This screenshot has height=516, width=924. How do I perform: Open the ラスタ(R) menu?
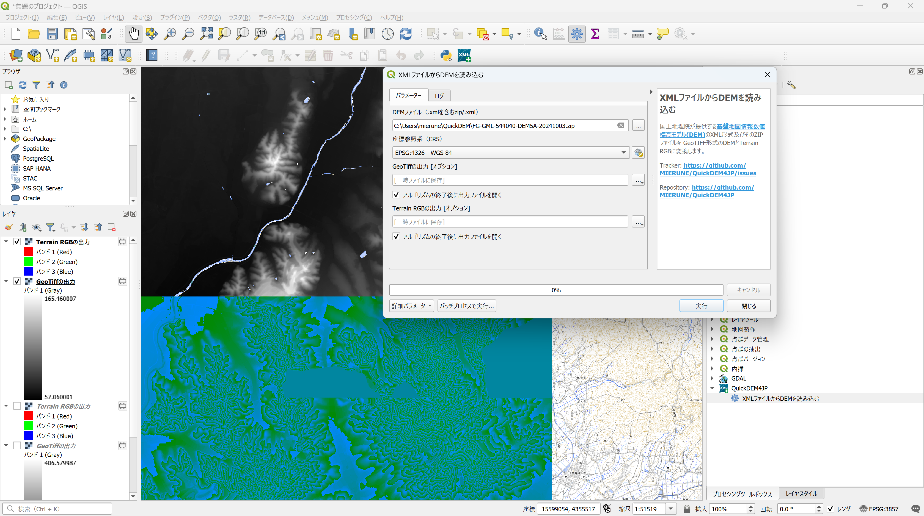[x=239, y=18]
